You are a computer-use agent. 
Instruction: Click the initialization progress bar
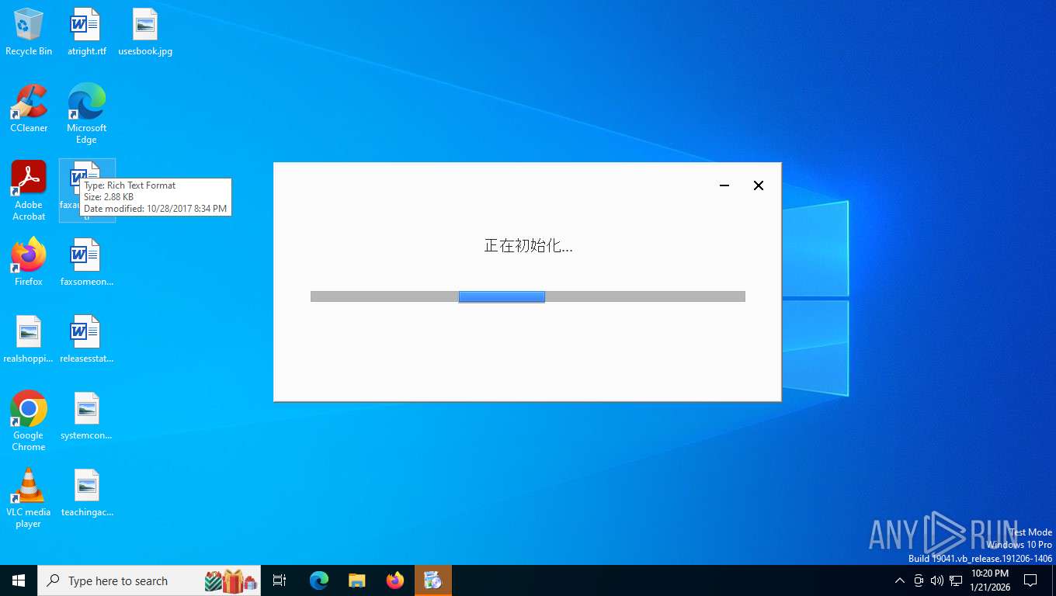pyautogui.click(x=528, y=296)
